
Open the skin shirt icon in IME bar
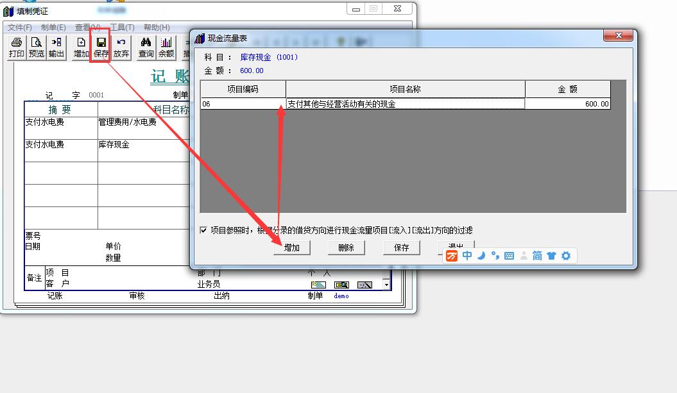551,256
